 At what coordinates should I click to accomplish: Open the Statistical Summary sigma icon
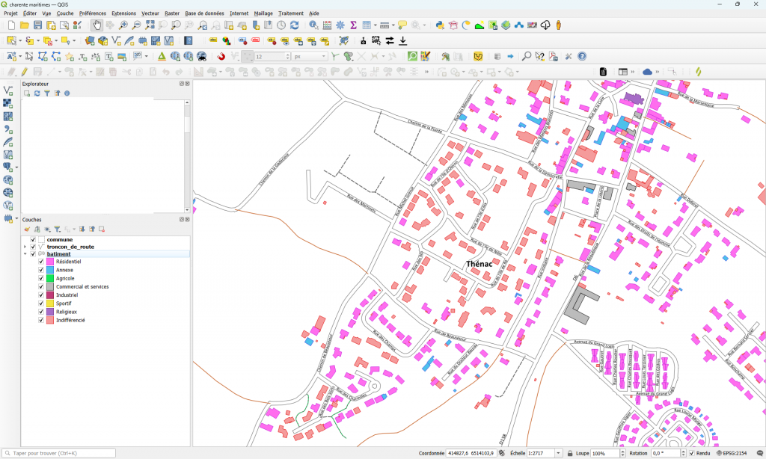[x=353, y=25]
